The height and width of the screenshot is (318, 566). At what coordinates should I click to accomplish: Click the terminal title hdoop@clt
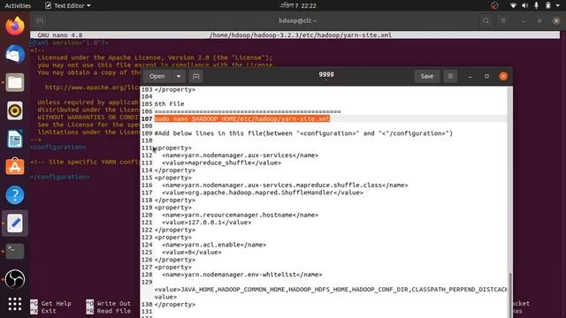[298, 21]
